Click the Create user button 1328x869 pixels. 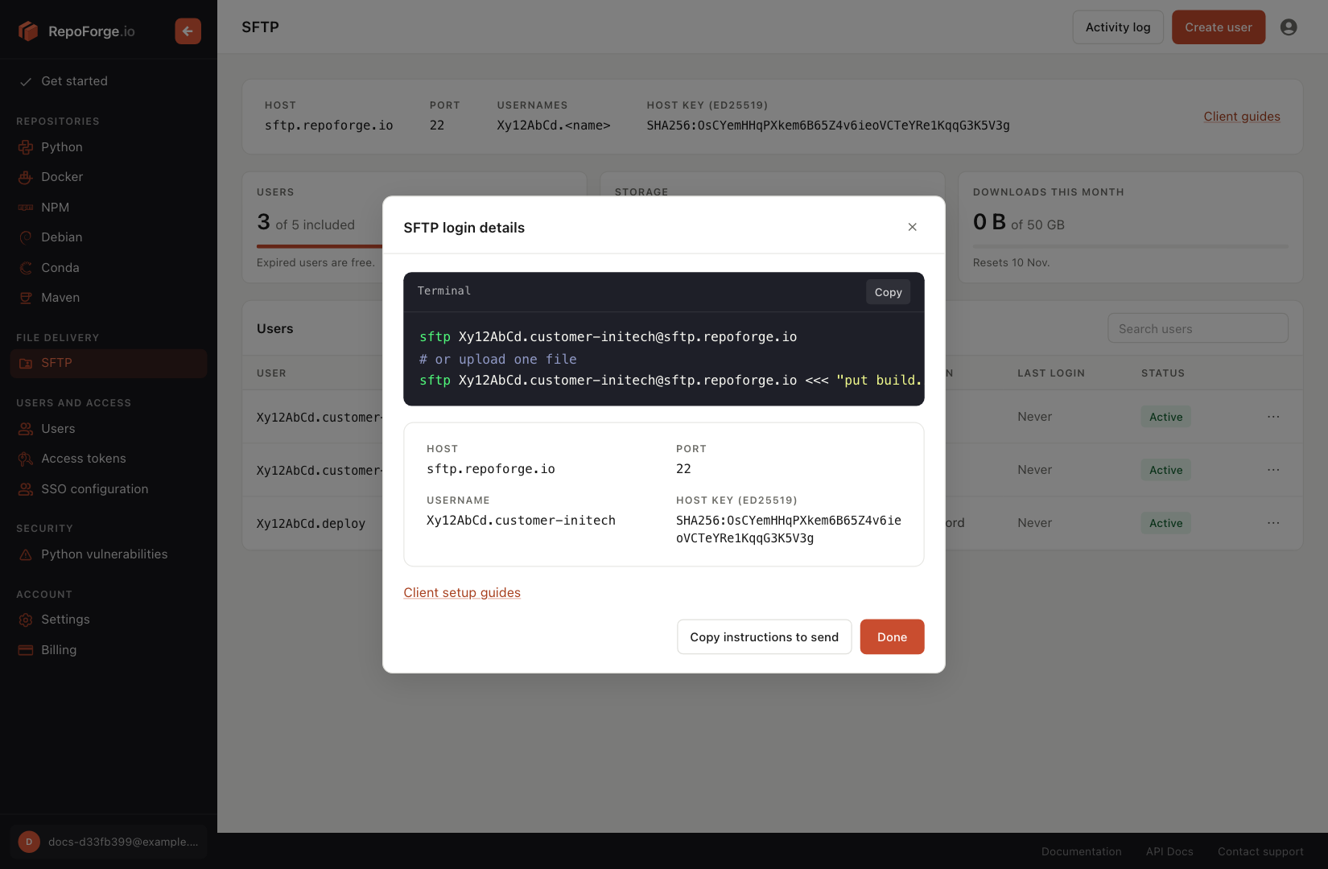(1219, 27)
